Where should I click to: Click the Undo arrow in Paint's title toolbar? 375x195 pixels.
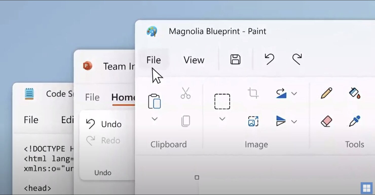click(x=269, y=59)
